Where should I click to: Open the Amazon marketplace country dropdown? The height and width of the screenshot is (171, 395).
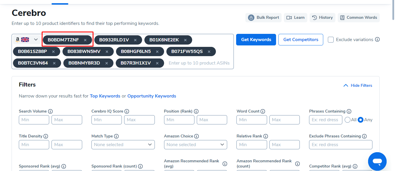tap(27, 40)
